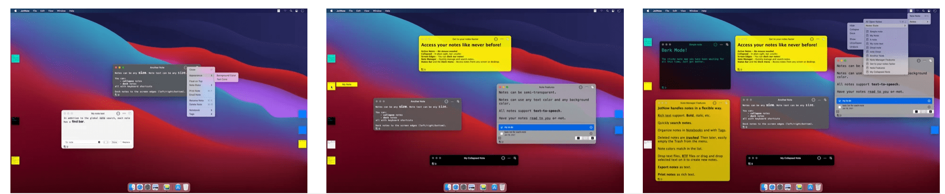Screen dimensions: 945x194
Task: Click the find text input field
Action: coord(84,142)
